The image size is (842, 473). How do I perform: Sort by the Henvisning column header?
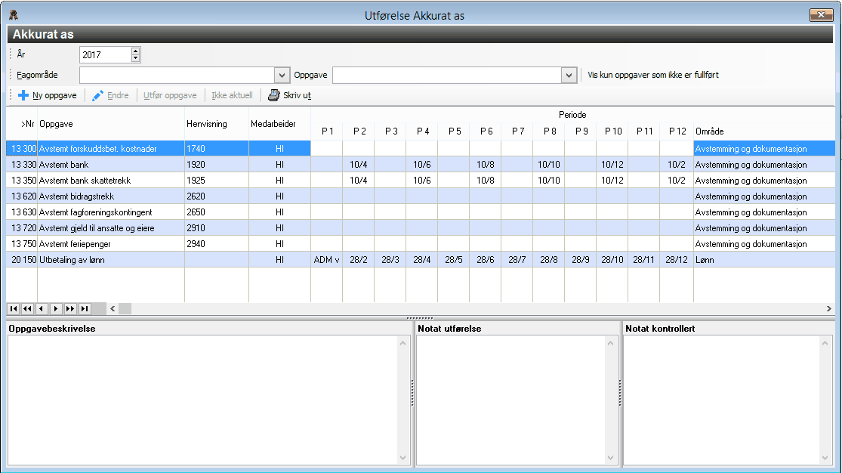click(x=207, y=124)
